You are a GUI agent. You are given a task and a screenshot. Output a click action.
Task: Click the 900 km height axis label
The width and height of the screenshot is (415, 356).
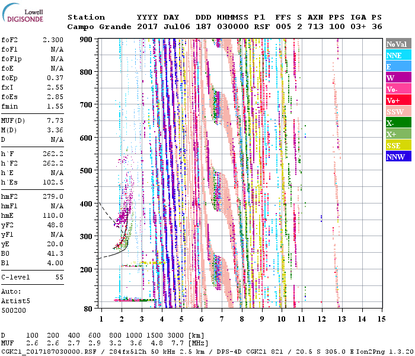click(x=87, y=39)
